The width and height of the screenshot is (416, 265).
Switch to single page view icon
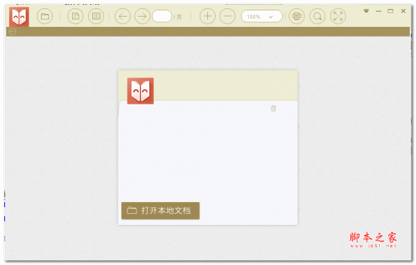tap(76, 17)
